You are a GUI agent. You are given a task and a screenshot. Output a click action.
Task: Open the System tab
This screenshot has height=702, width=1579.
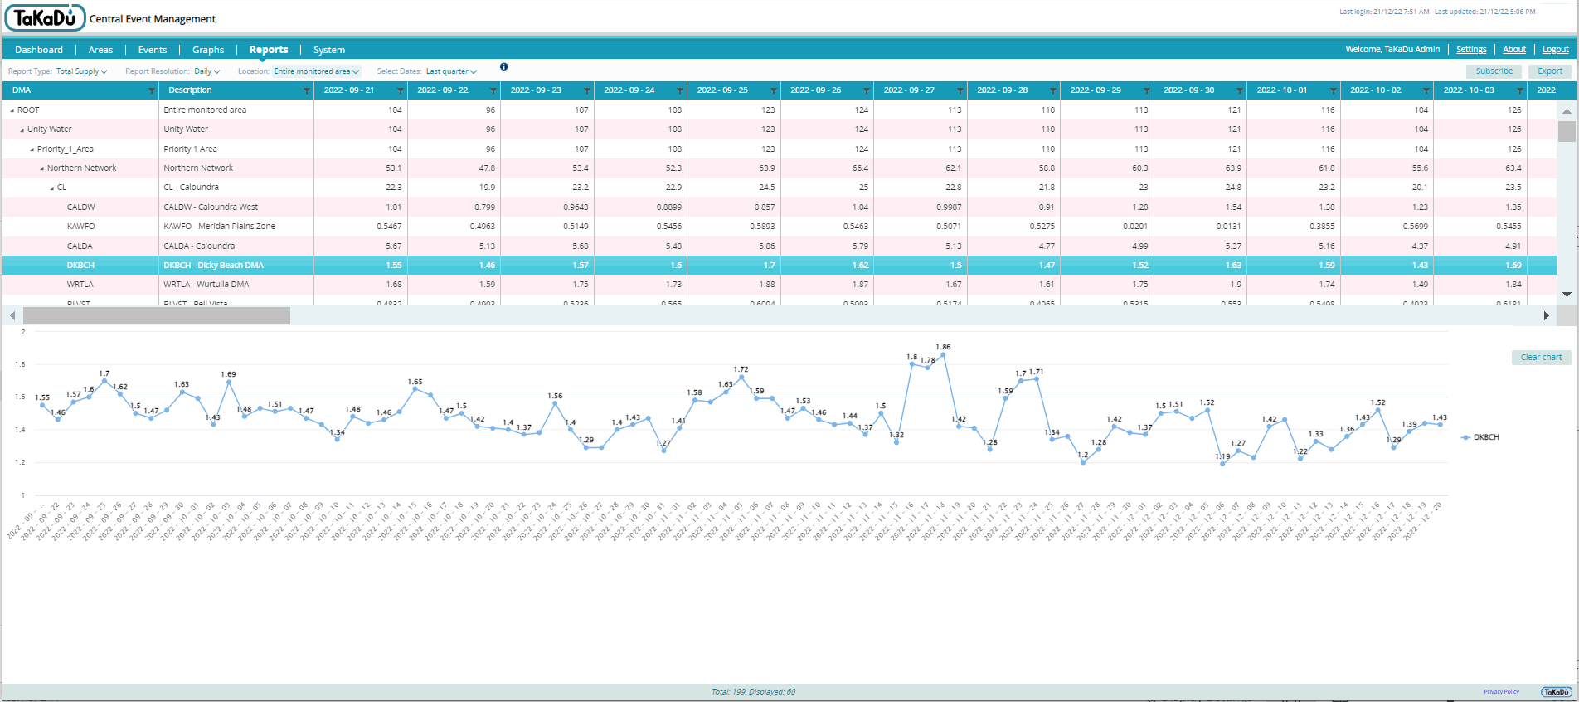click(x=329, y=50)
